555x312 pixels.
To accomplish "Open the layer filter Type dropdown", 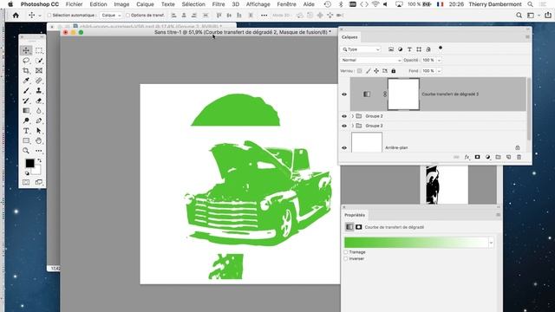I will tap(361, 49).
